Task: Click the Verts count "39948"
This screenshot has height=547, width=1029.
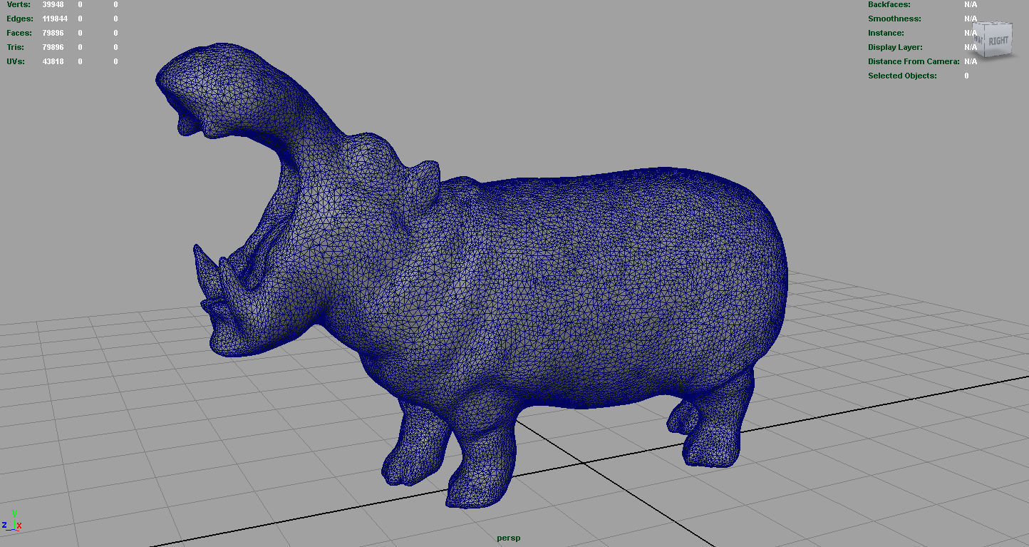Action: coord(53,4)
